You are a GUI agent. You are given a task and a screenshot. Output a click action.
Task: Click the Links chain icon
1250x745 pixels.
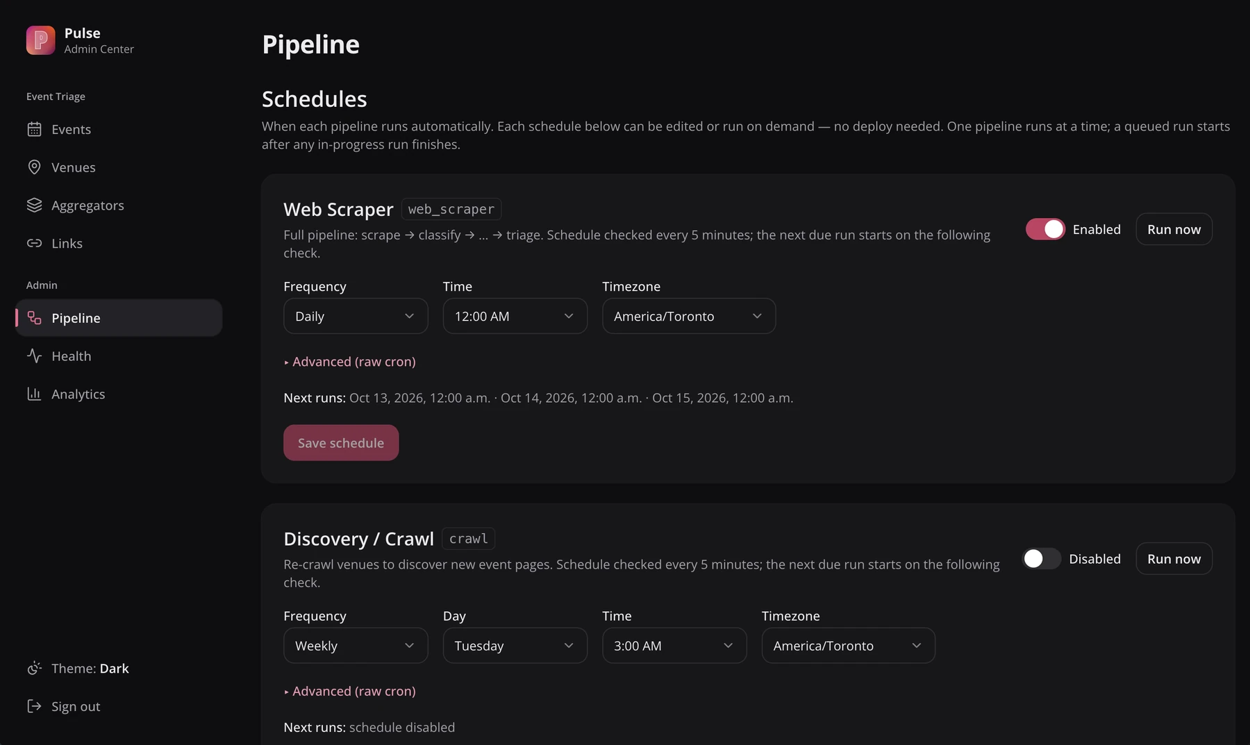coord(34,243)
